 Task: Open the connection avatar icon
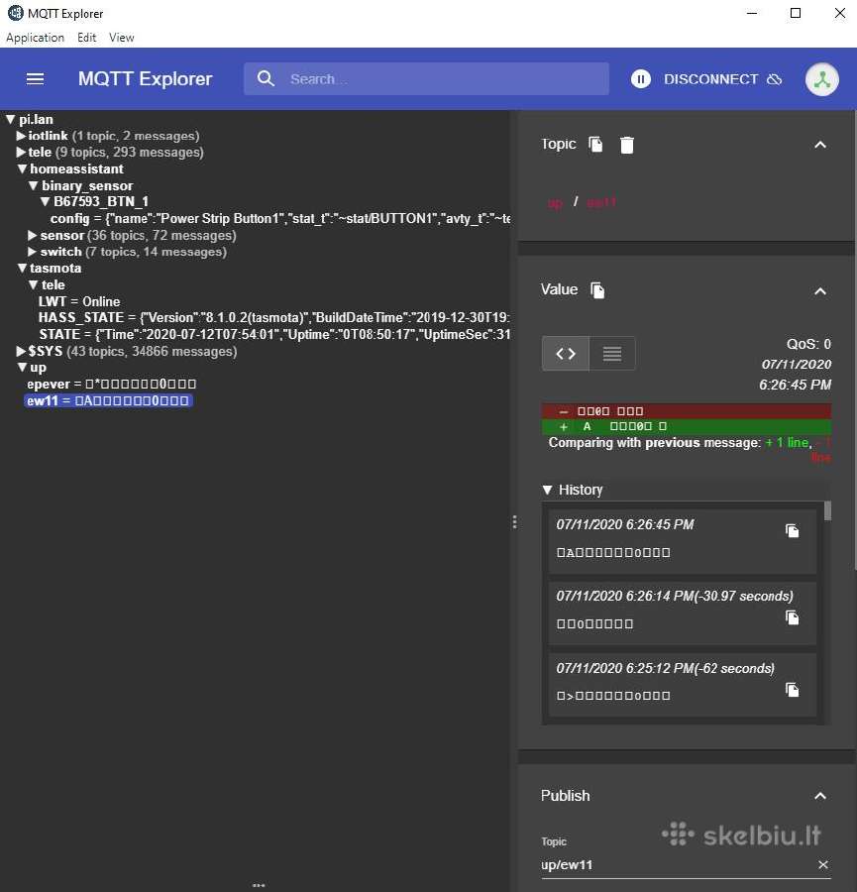point(821,79)
